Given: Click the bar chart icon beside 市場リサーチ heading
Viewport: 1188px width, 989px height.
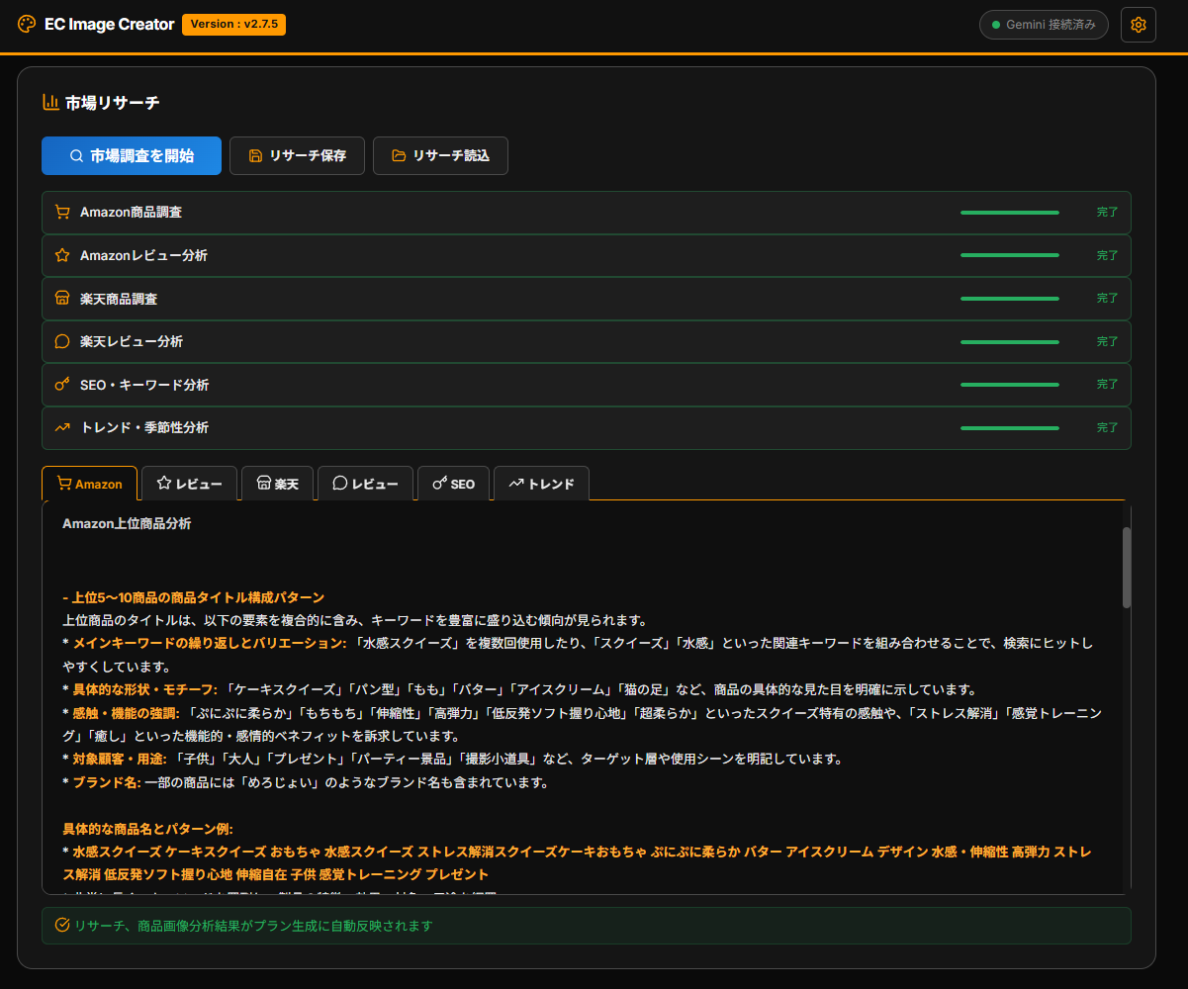Looking at the screenshot, I should [x=51, y=102].
